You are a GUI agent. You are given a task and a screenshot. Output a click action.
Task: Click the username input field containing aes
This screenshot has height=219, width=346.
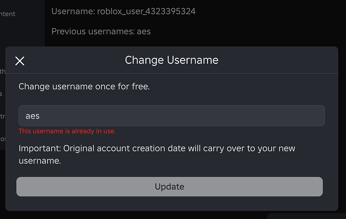171,116
